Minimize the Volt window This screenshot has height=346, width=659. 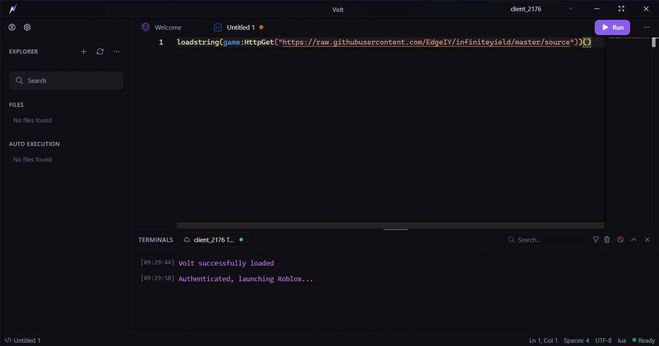(x=597, y=9)
